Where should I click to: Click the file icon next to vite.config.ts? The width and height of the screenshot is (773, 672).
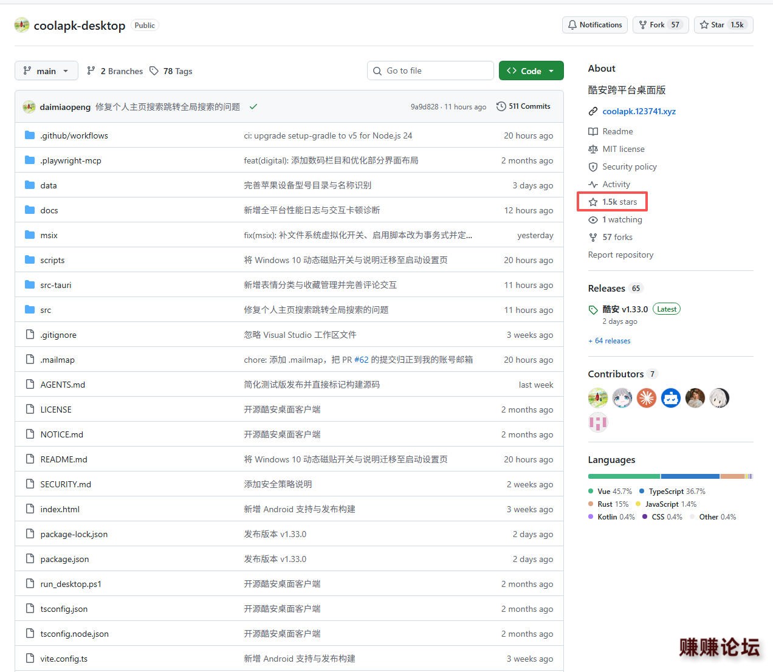[30, 659]
